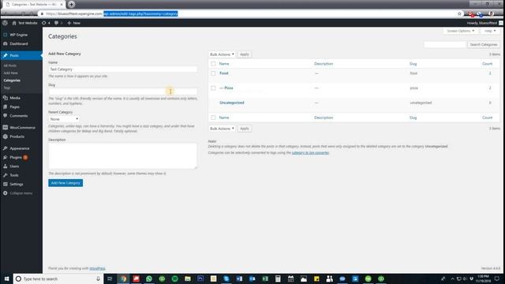This screenshot has height=284, width=505.
Task: Open the comments bubble in admin bar
Action: coord(58,23)
